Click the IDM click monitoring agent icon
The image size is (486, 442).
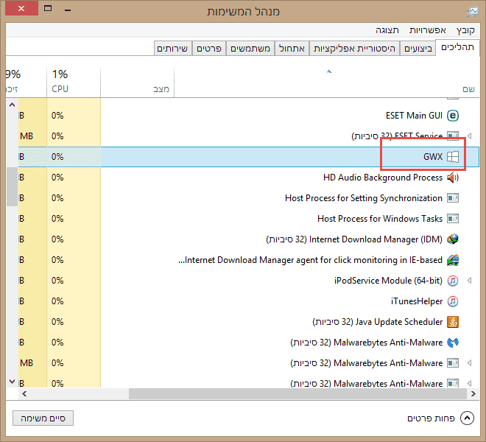click(x=453, y=260)
